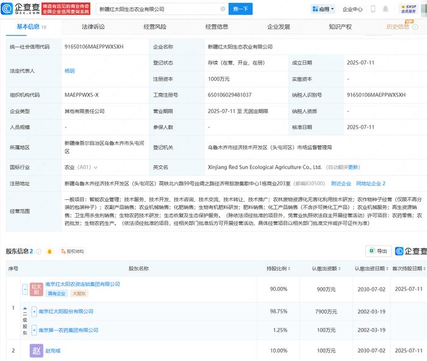Click the 国有企业 tag
The height and width of the screenshot is (361, 427).
pos(57,293)
